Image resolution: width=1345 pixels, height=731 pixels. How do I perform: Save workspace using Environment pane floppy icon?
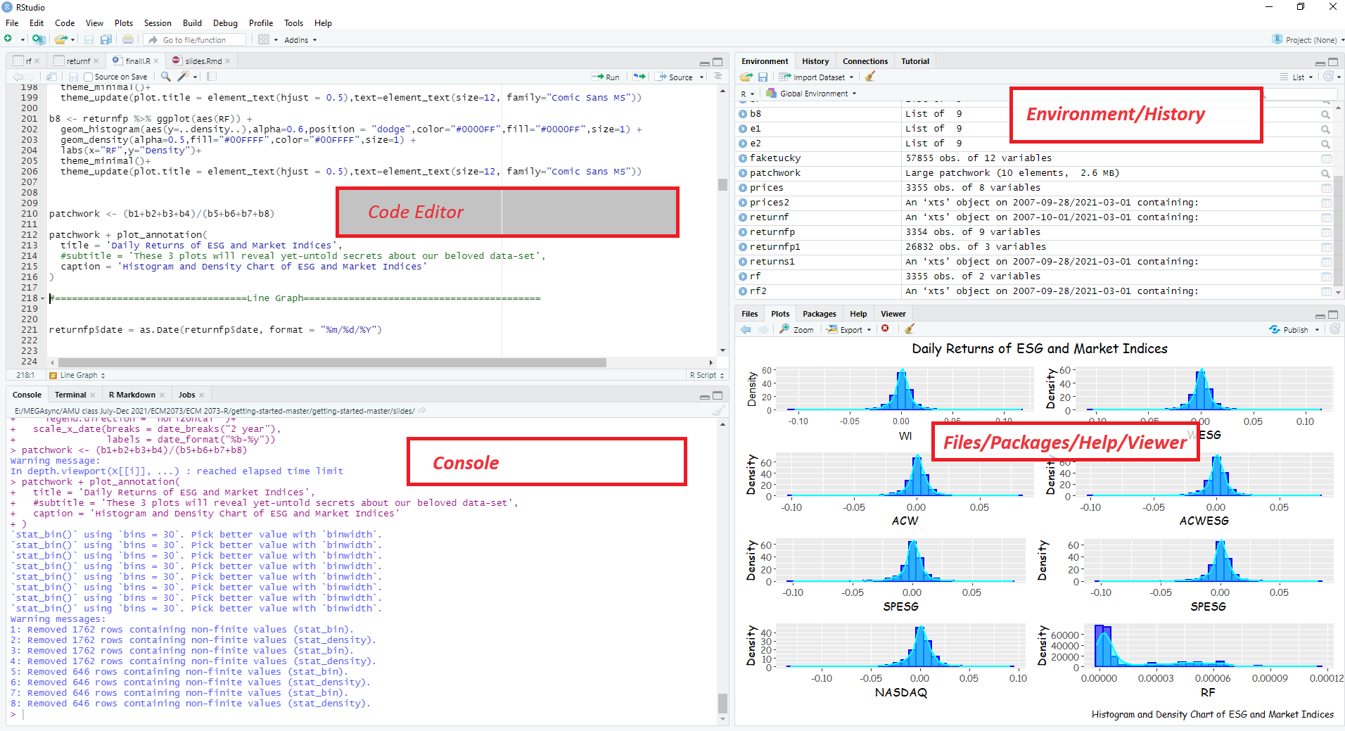[763, 77]
